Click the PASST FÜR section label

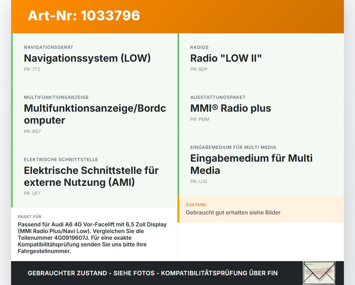click(x=29, y=217)
